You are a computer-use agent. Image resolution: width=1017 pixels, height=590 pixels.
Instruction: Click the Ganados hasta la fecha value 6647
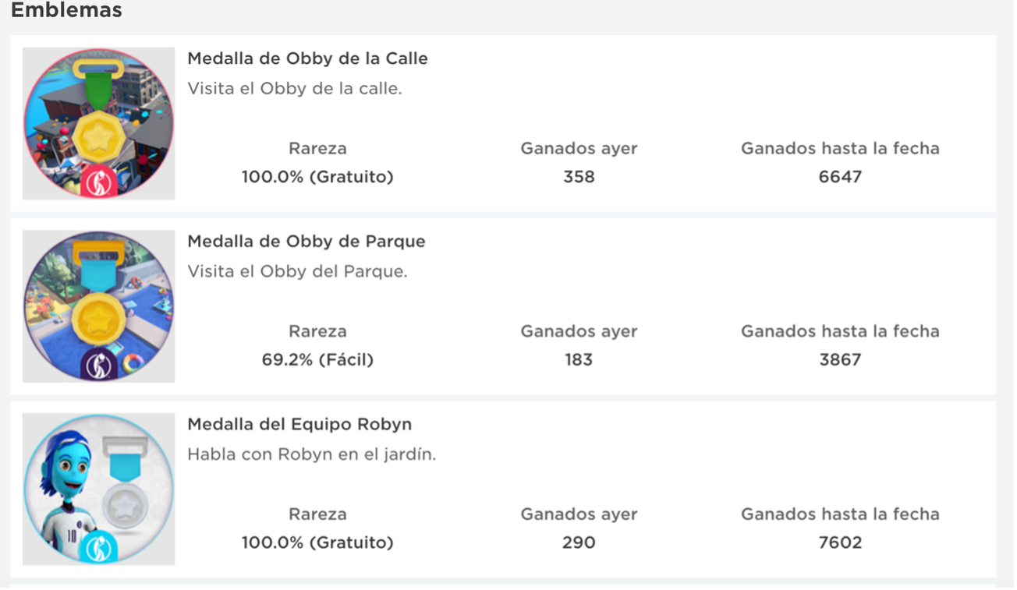[840, 177]
